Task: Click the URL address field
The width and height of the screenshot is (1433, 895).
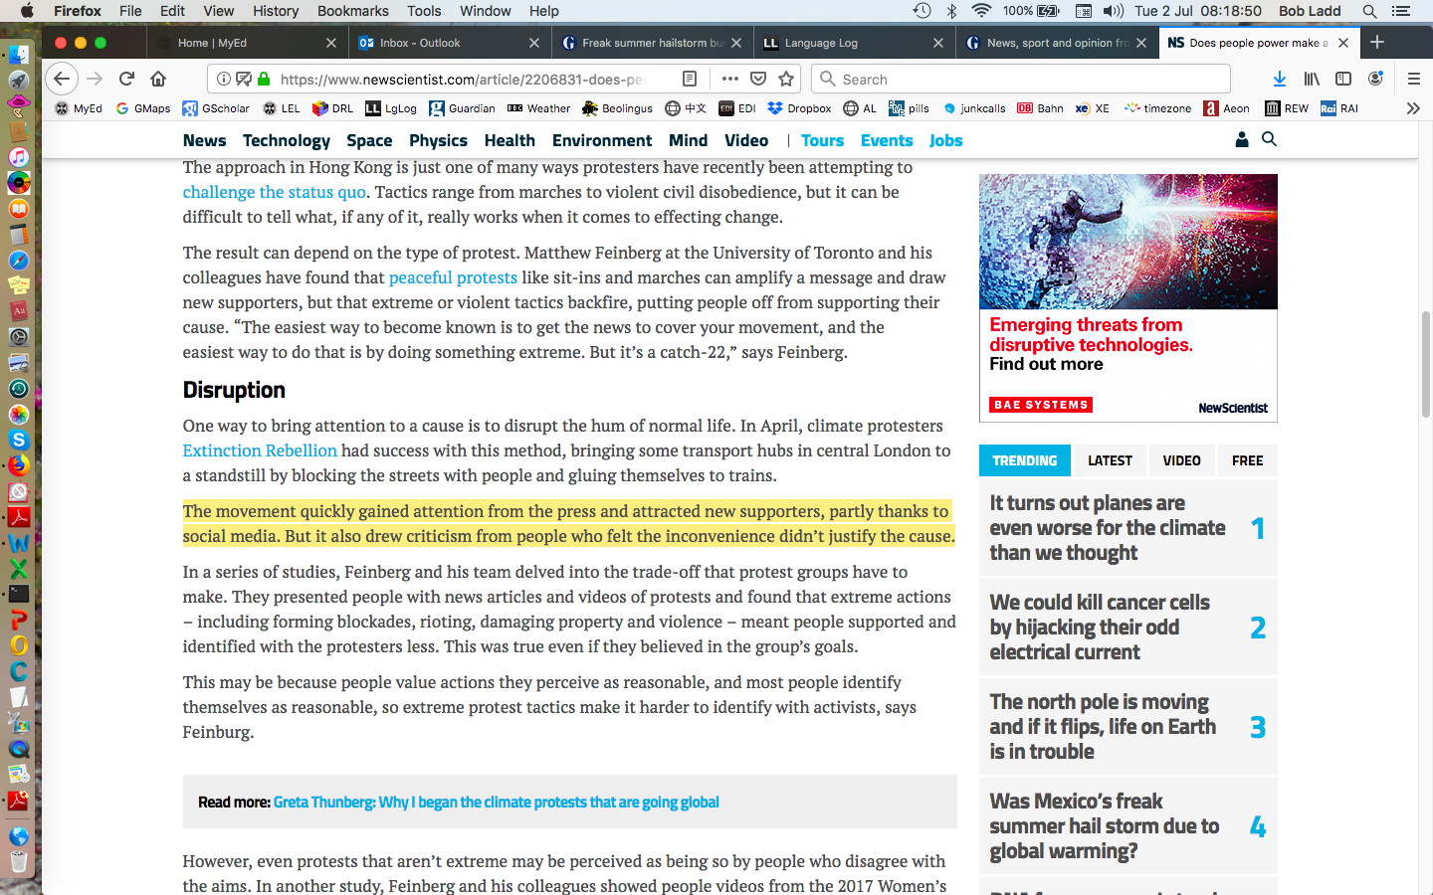Action: pos(461,79)
